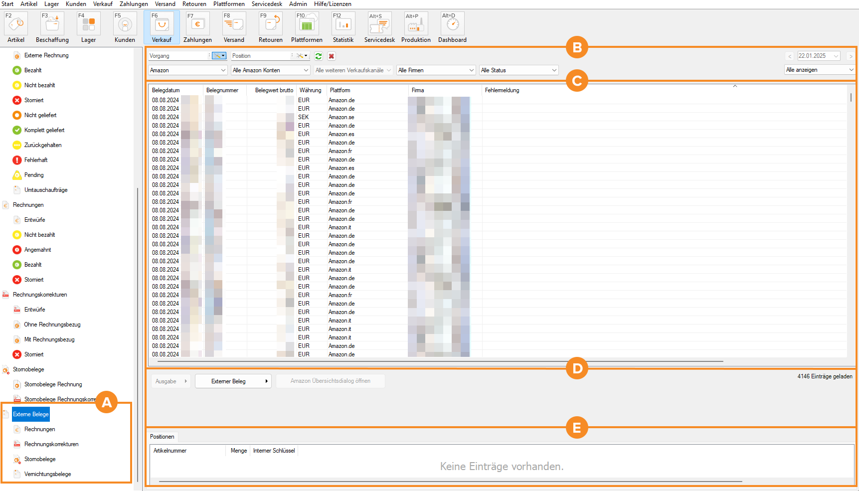Click the next date arrow button

(x=851, y=56)
